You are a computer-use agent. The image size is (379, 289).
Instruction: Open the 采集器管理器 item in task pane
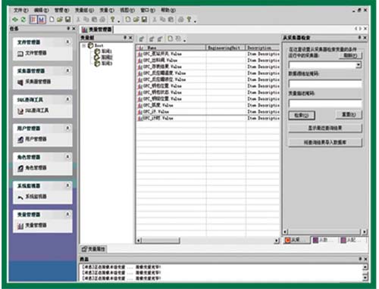pos(34,82)
